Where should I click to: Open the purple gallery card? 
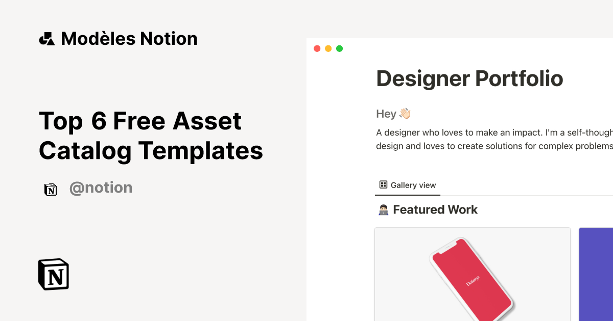[596, 274]
